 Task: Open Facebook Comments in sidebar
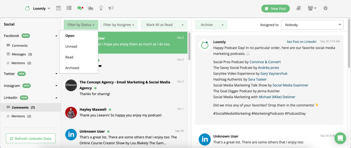pyautogui.click(x=20, y=46)
